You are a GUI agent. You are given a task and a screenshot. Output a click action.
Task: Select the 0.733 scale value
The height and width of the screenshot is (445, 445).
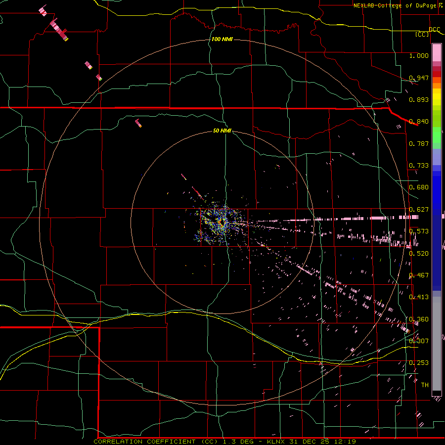419,166
